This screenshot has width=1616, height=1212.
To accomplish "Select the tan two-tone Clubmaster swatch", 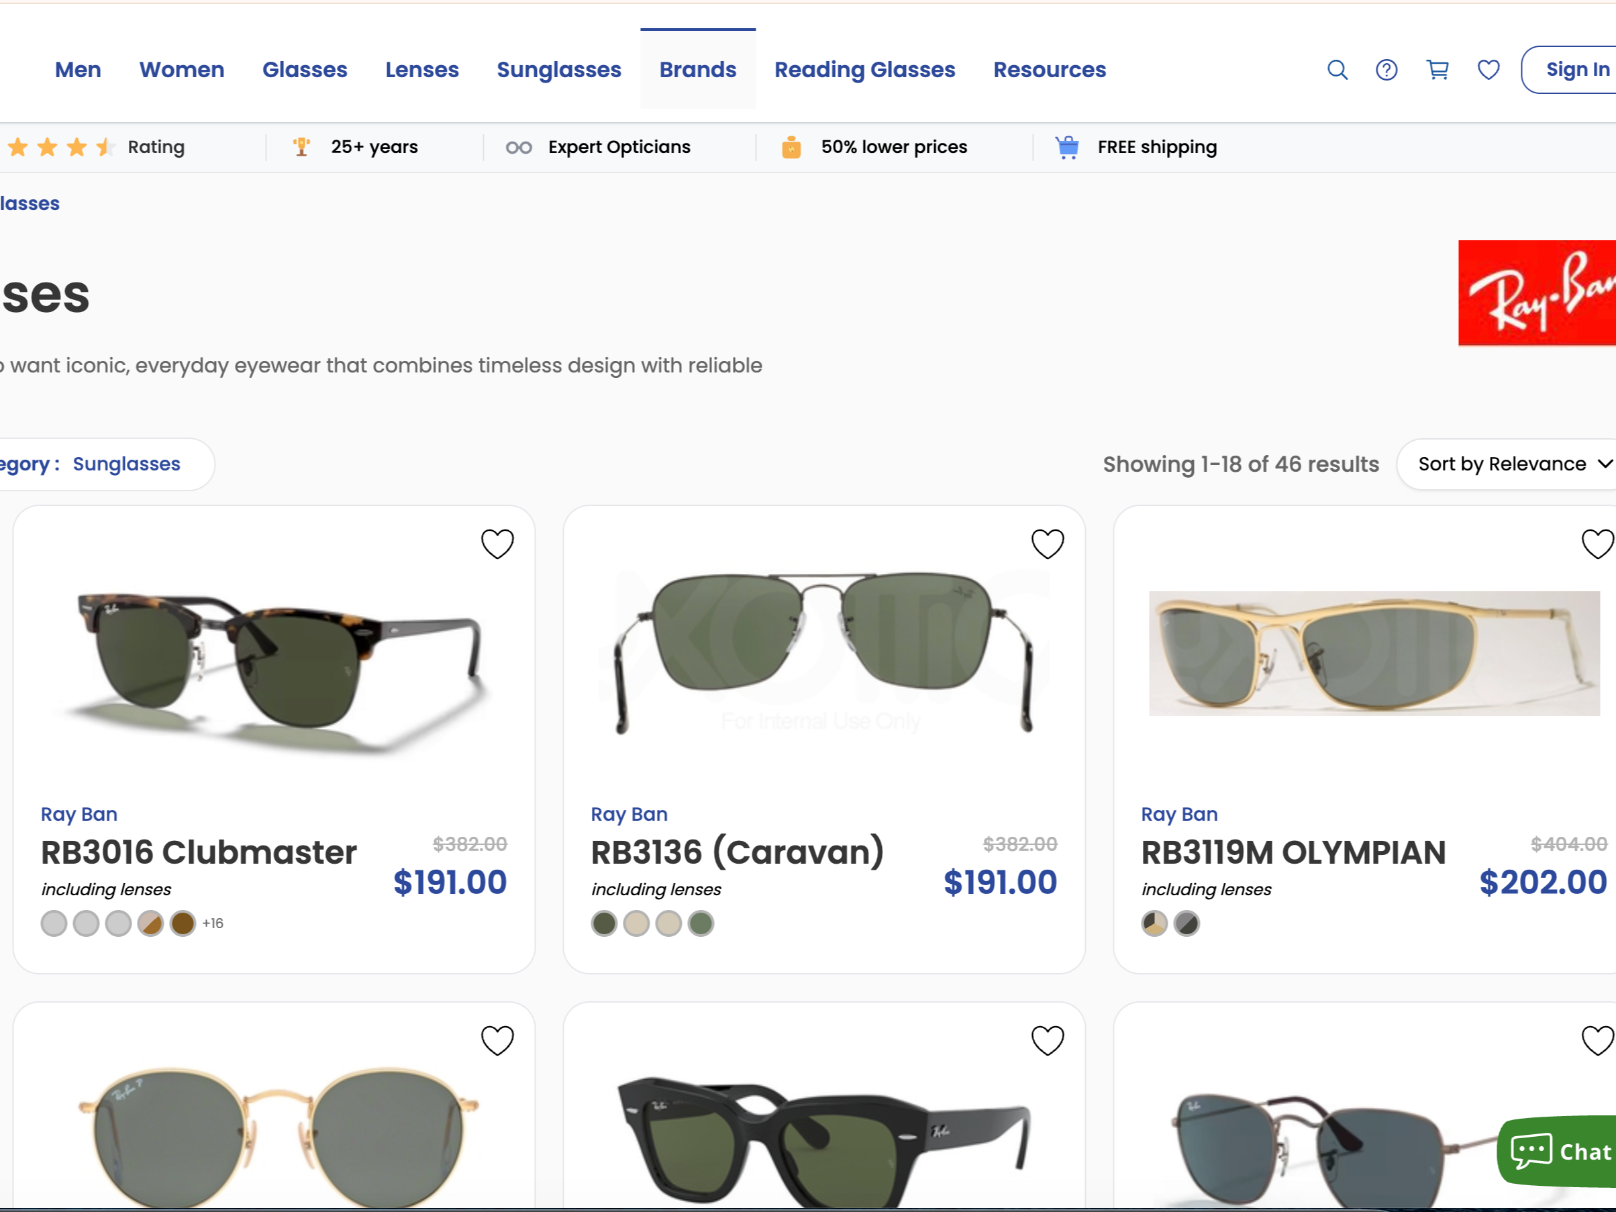I will [x=150, y=923].
